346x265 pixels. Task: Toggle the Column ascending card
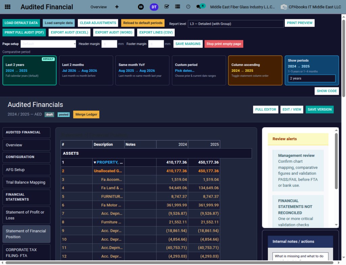[x=255, y=70]
